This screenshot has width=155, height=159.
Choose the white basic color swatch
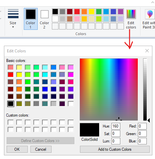click(x=71, y=104)
